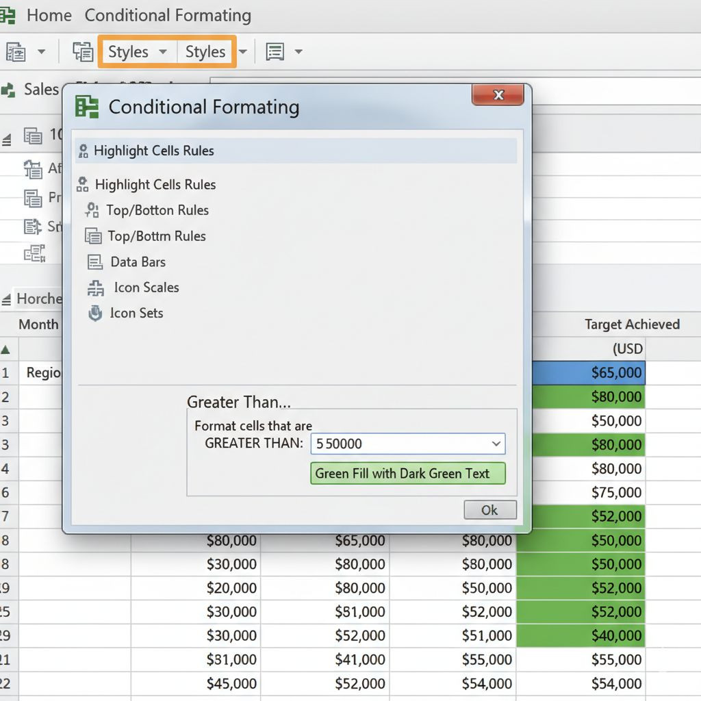Open the Home tab
701x701 pixels.
[49, 15]
